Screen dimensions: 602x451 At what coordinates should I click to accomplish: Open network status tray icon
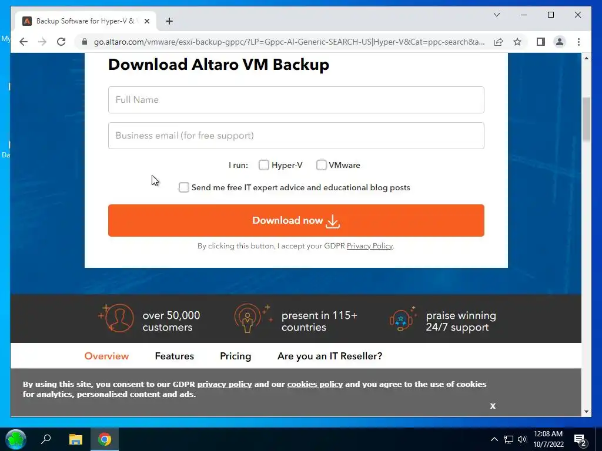pos(509,439)
